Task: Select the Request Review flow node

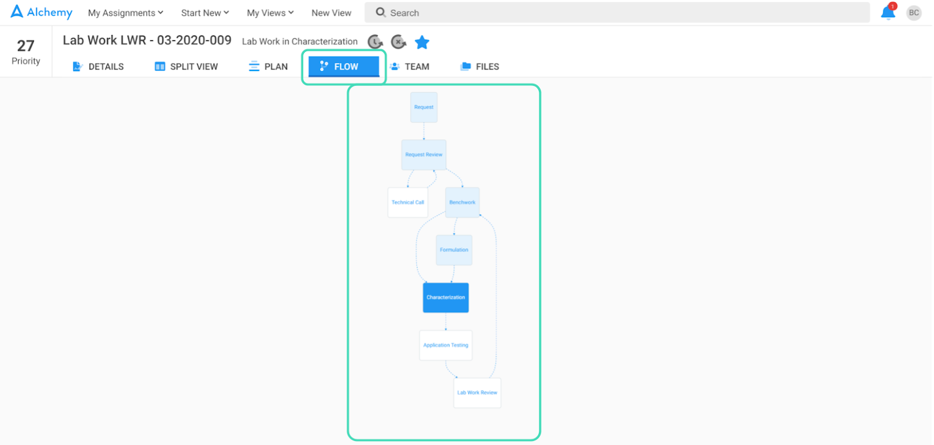Action: (424, 155)
